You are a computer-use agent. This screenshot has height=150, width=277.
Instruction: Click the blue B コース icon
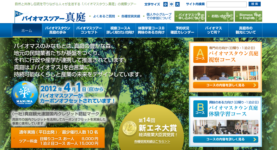pyautogui.click(x=200, y=109)
